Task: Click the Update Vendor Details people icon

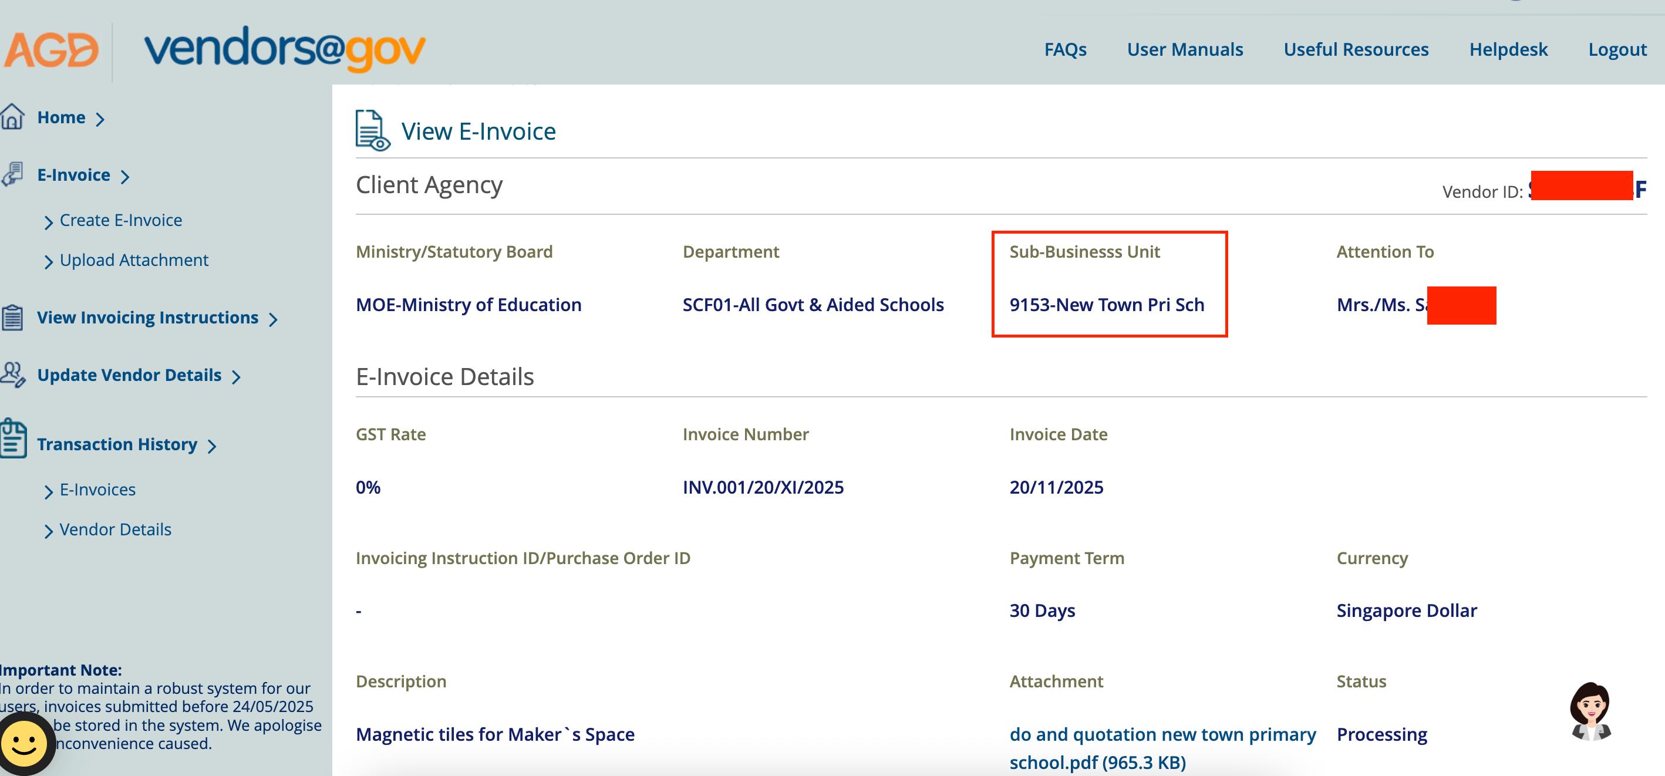Action: coord(12,374)
